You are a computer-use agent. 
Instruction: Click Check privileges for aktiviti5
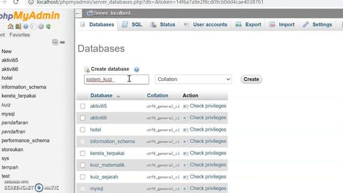[x=208, y=106]
